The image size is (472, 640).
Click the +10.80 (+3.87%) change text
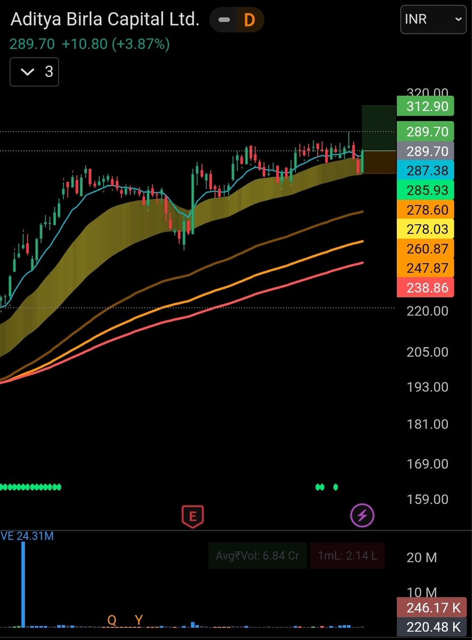[116, 44]
